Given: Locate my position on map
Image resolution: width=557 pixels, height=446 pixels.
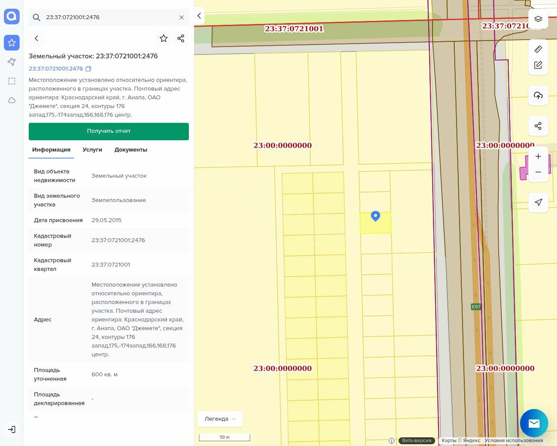Looking at the screenshot, I should pyautogui.click(x=538, y=203).
